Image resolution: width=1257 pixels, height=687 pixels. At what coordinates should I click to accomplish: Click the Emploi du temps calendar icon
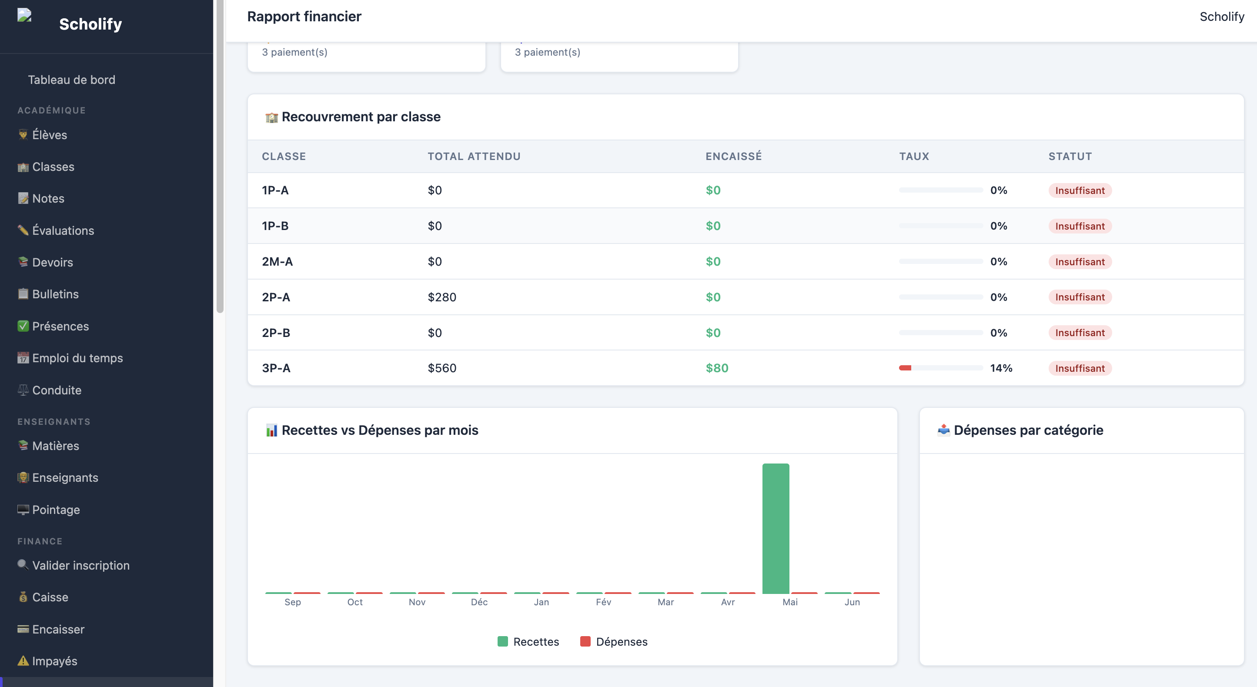click(23, 358)
